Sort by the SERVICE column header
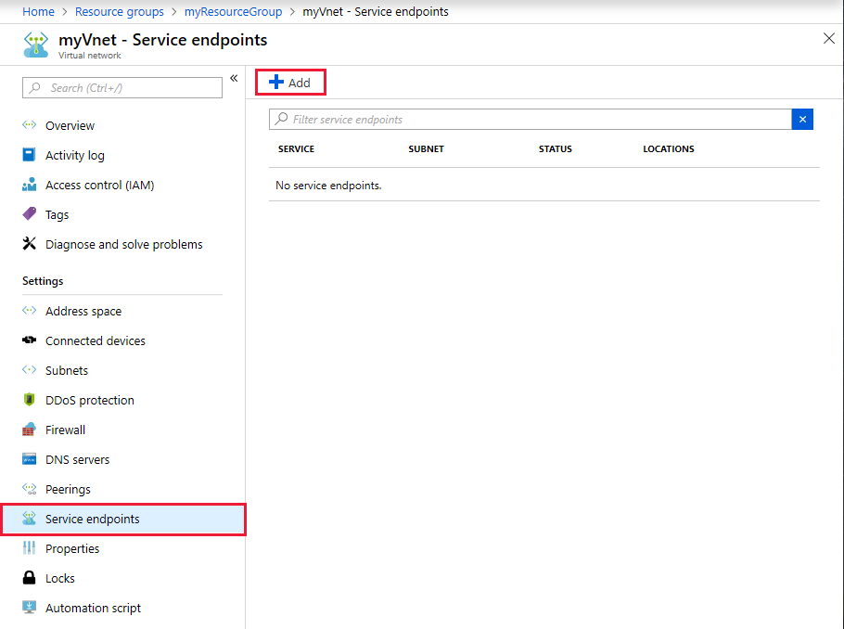This screenshot has width=844, height=629. tap(296, 148)
